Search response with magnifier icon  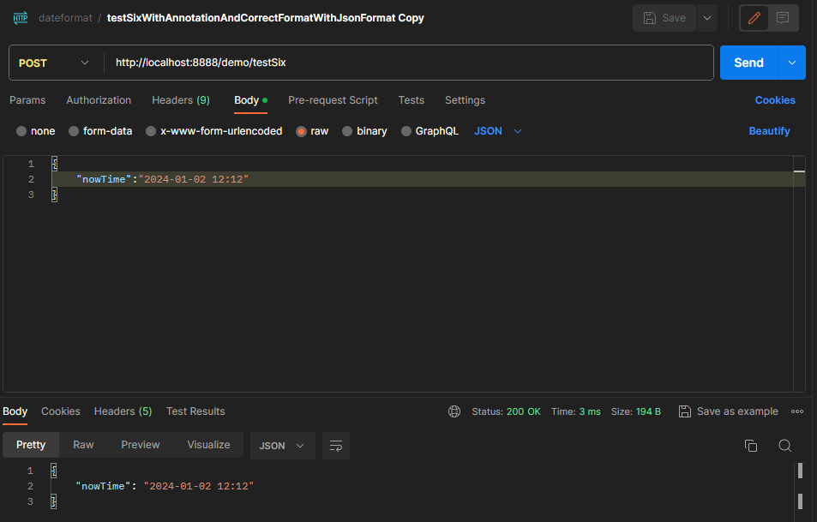click(784, 446)
